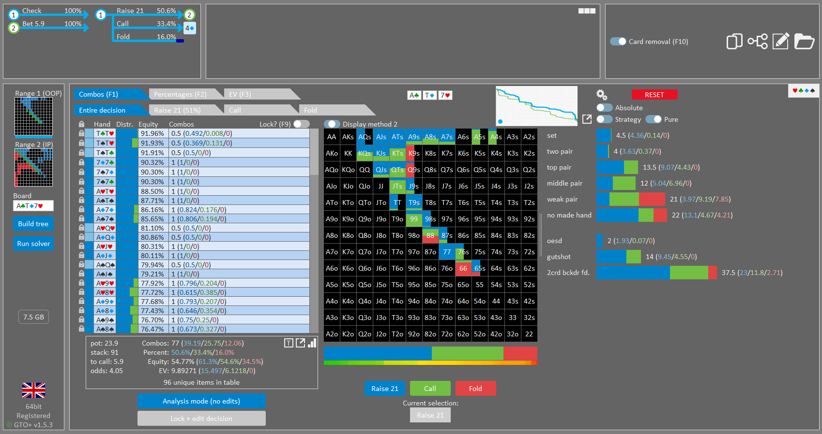Select the red 66 matrix cell
Image resolution: width=822 pixels, height=434 pixels.
463,268
